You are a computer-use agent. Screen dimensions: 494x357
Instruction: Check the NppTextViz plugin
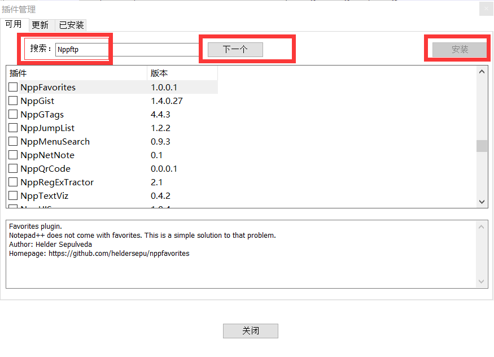[13, 195]
